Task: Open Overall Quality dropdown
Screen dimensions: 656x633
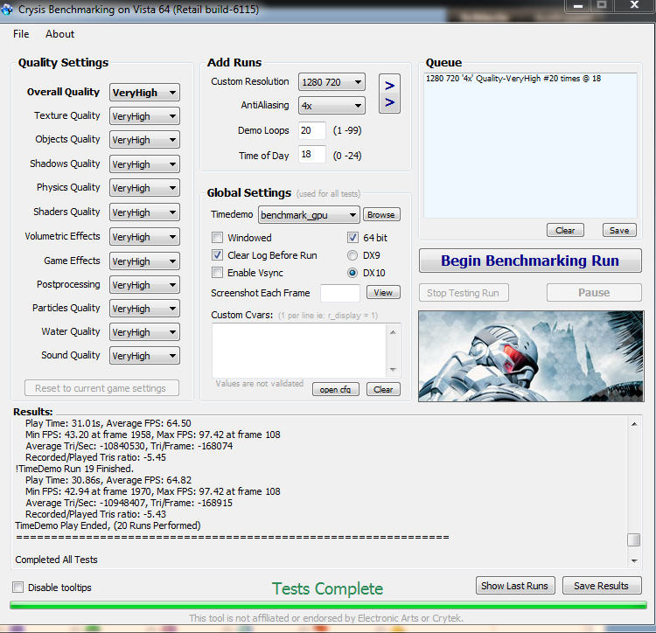Action: 144,93
